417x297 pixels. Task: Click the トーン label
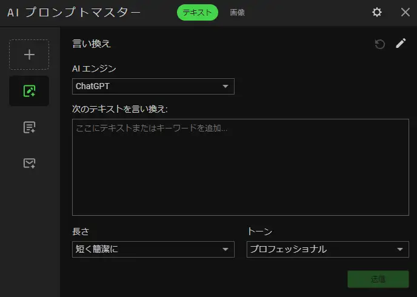tap(259, 232)
